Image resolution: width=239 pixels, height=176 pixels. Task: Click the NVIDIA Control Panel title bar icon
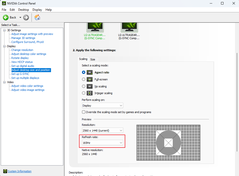4,3
